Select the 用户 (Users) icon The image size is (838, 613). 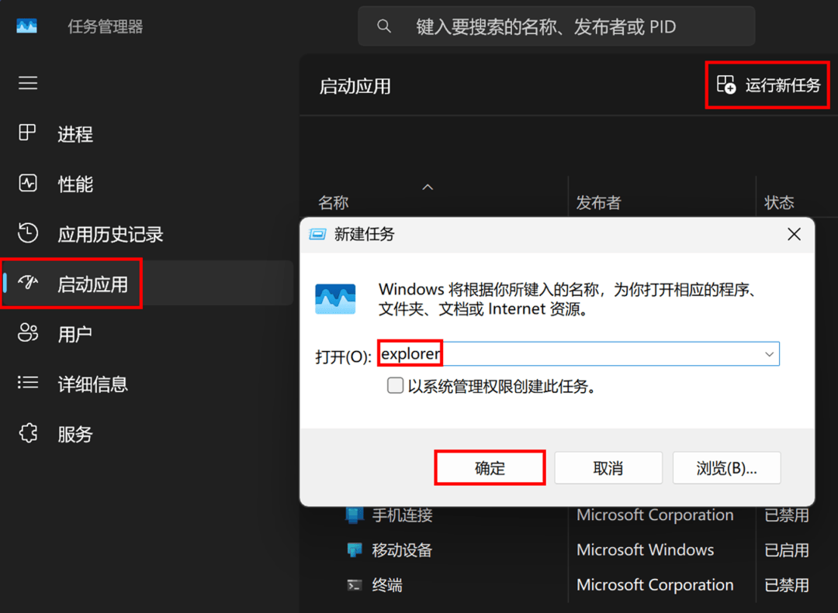point(28,334)
